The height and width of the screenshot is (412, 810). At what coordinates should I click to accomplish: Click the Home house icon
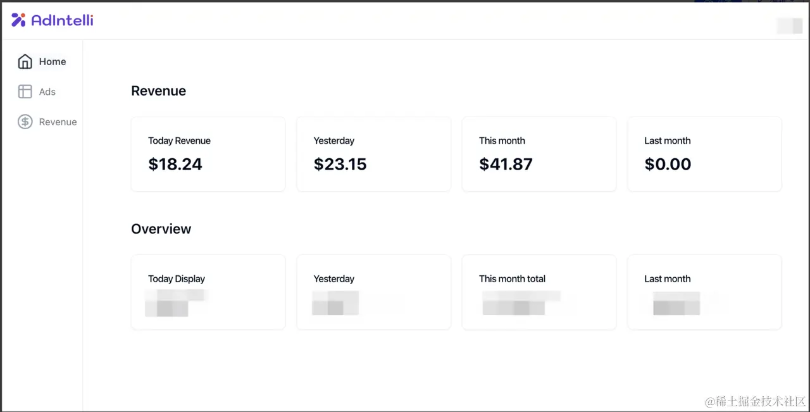pos(25,61)
